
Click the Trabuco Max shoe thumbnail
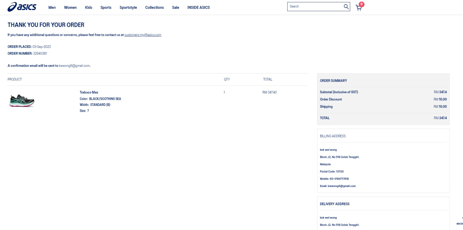(x=22, y=100)
